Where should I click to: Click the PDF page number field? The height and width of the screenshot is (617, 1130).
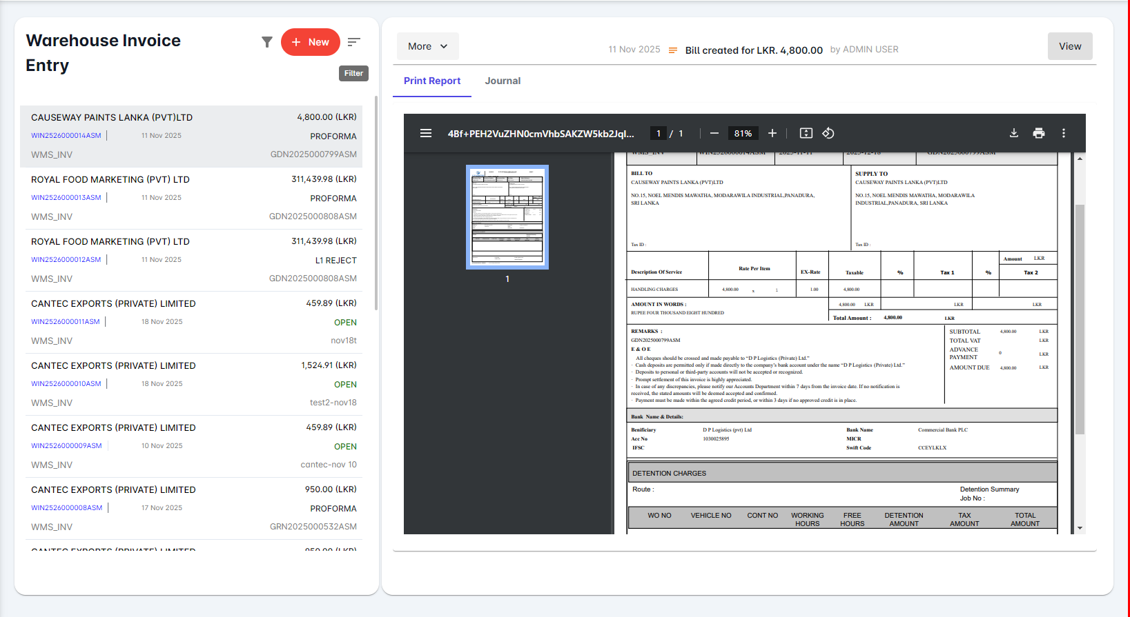(659, 133)
